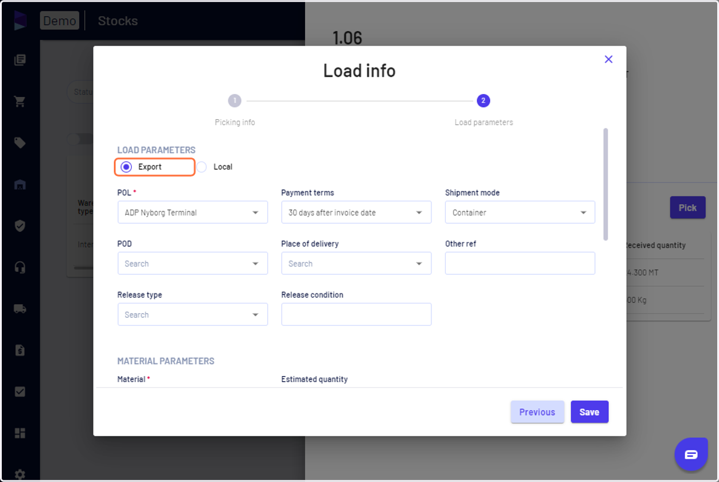
Task: Open the delivery truck sidebar icon
Action: pos(20,309)
